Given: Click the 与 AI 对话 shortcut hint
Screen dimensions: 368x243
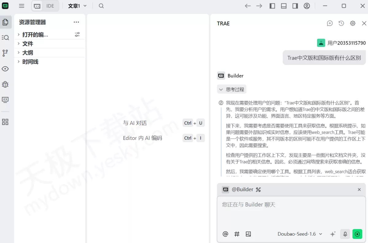Looking at the screenshot, I should 135,123.
